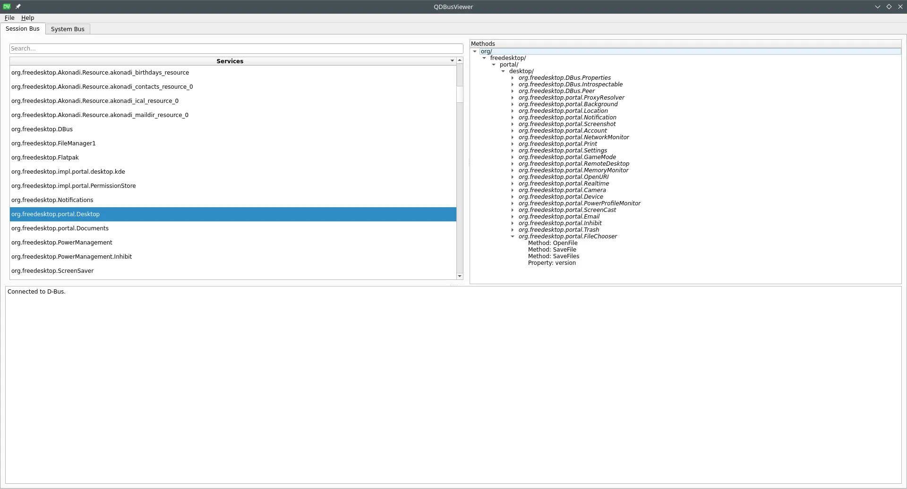This screenshot has height=489, width=907.
Task: Click the Services column sort arrow
Action: pos(452,61)
